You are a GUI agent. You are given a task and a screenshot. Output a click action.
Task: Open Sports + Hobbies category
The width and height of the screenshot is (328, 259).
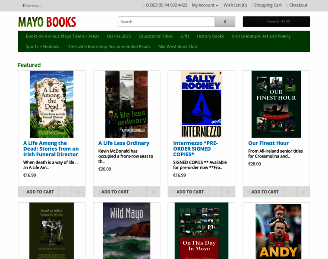tap(42, 47)
